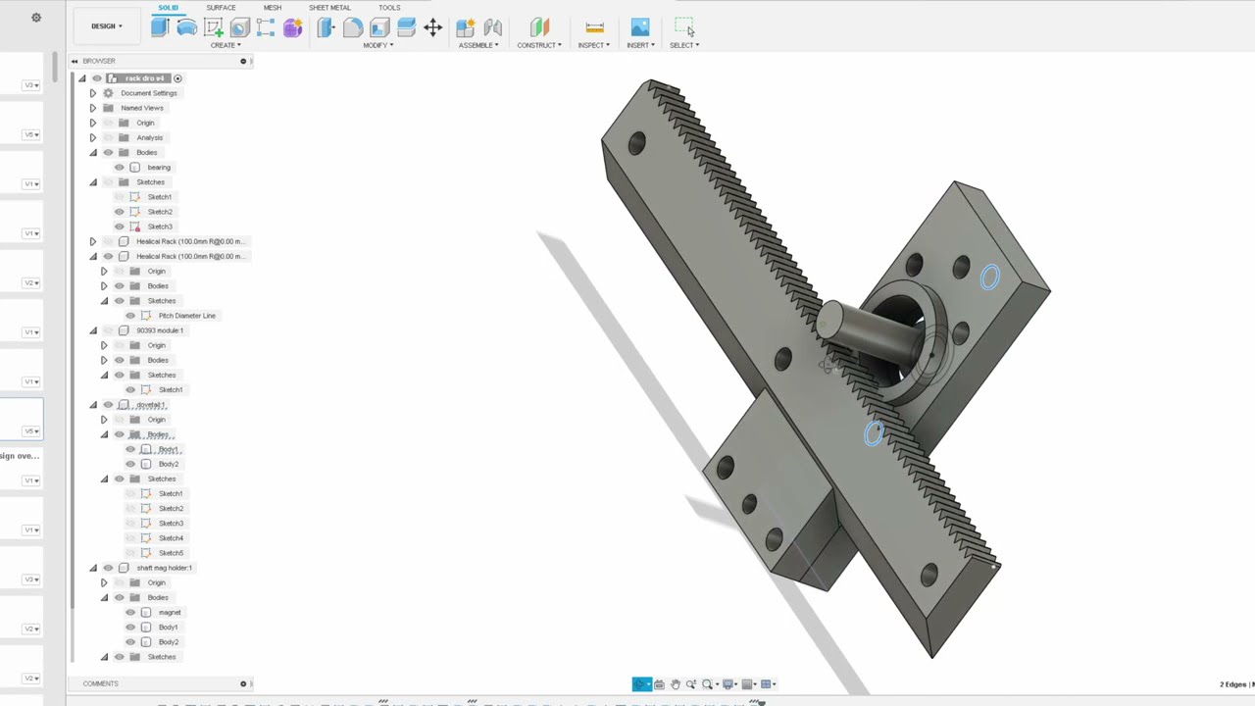Screen dimensions: 1255x706
Task: Open the CONSTRUCT dropdown menu
Action: tap(539, 45)
